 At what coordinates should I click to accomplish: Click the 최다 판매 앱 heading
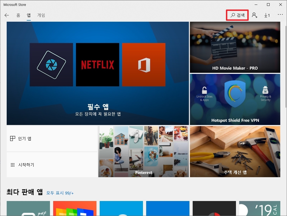coord(25,192)
